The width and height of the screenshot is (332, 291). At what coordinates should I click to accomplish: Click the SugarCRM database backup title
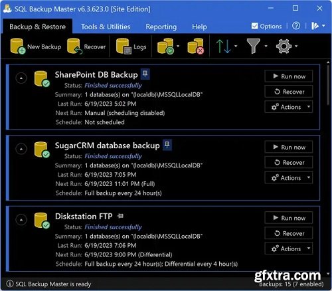pyautogui.click(x=107, y=145)
